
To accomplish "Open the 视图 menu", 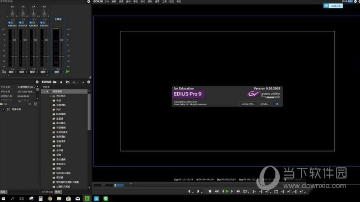I will (x=121, y=2).
